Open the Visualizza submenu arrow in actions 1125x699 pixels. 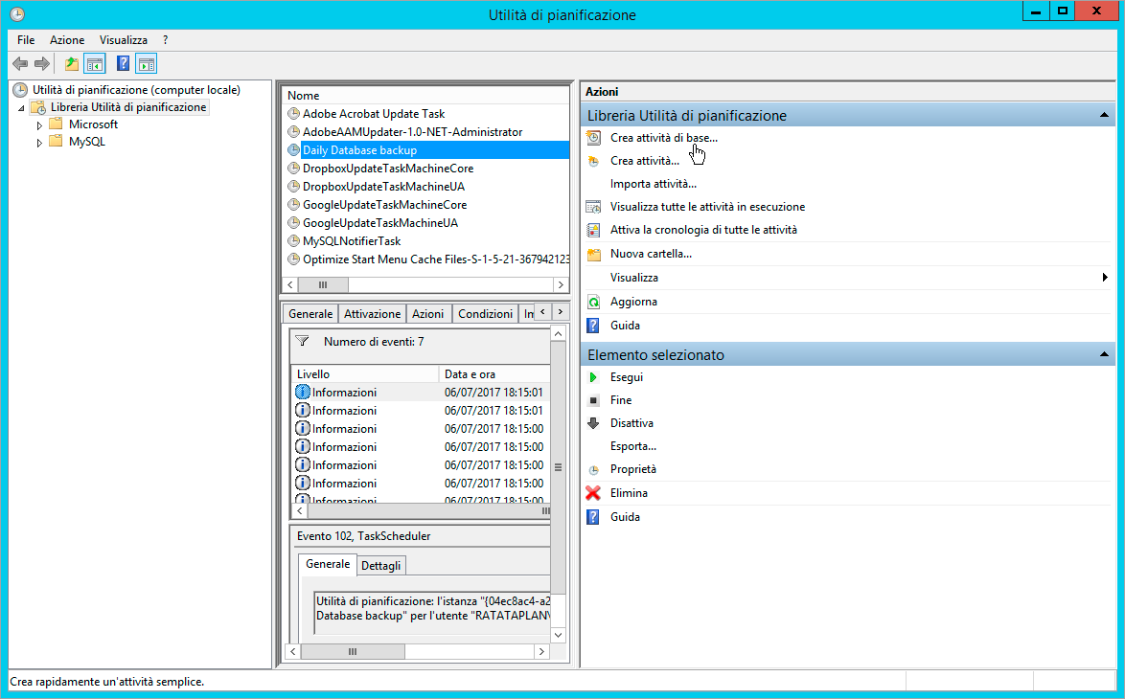[1104, 278]
